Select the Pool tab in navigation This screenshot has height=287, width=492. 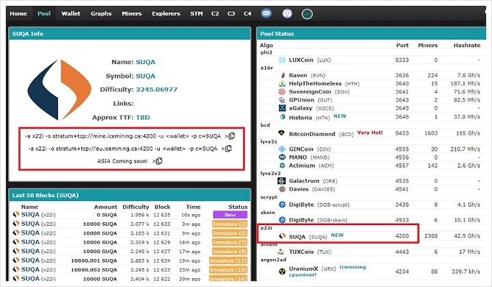44,14
